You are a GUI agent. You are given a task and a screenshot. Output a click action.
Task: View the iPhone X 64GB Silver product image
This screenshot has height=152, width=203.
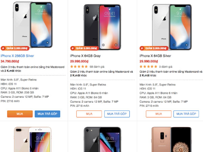tap(171, 24)
